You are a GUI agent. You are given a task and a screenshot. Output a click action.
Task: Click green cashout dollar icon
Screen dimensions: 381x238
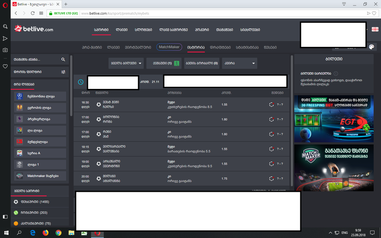pyautogui.click(x=177, y=63)
